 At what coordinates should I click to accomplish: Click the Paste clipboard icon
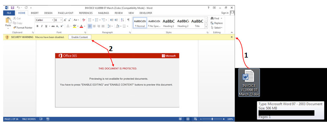[8, 20]
